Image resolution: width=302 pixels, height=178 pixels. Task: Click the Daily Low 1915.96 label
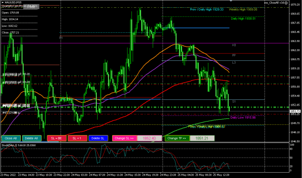point(243,117)
